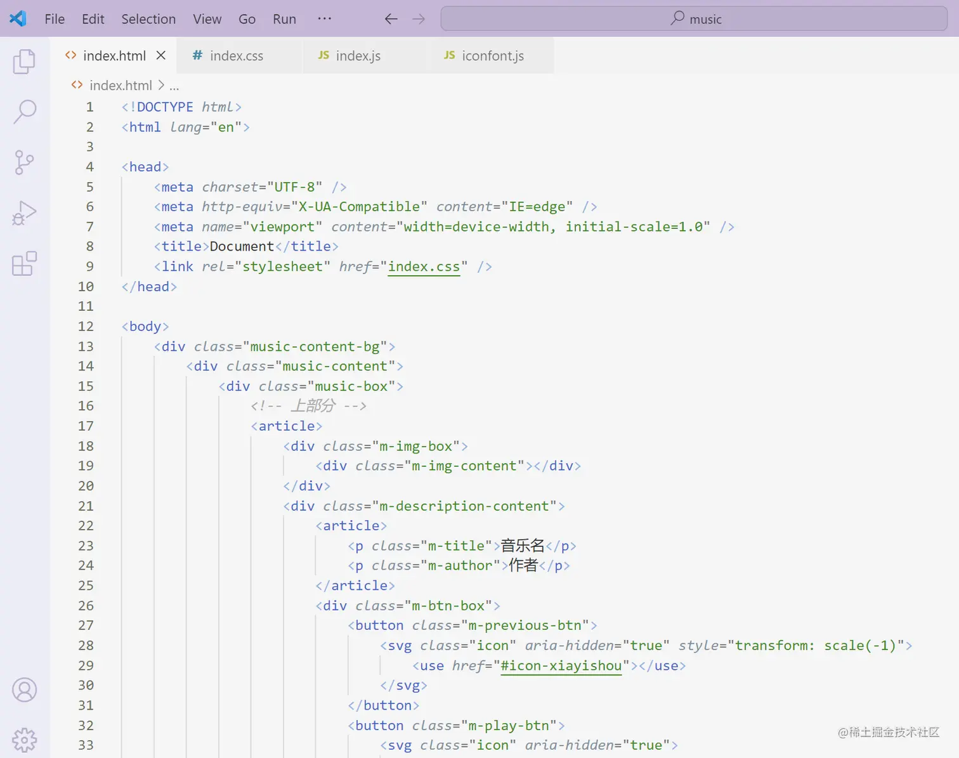The image size is (959, 758).
Task: Open the Search view in activity bar
Action: click(24, 112)
